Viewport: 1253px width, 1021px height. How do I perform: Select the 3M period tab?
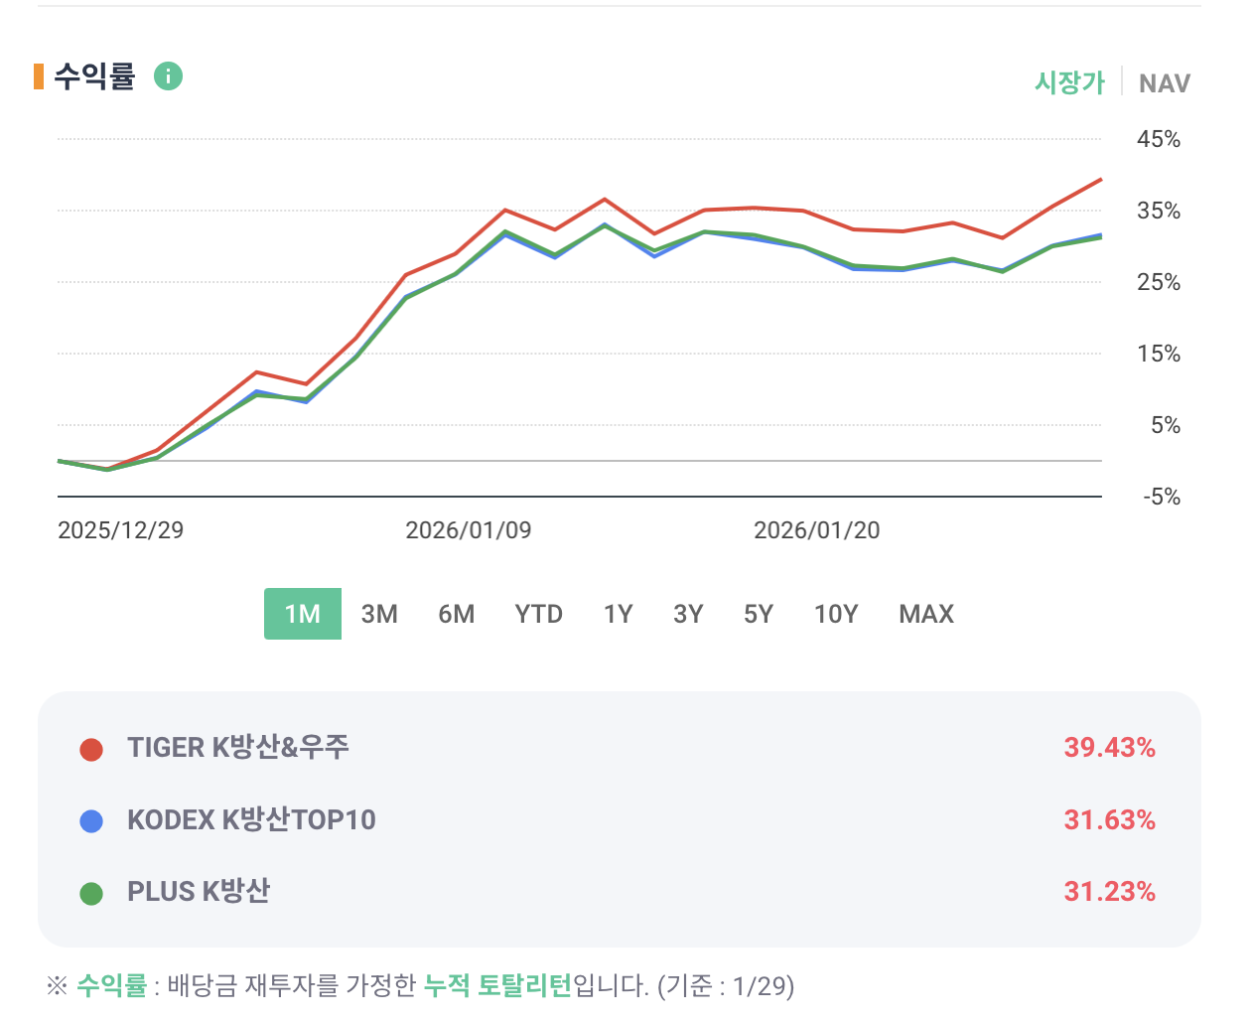pyautogui.click(x=379, y=614)
